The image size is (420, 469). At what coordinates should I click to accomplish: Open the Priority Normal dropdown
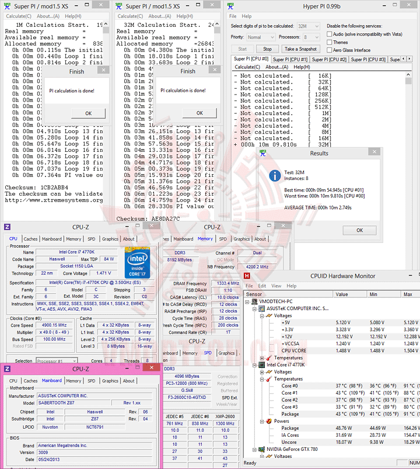(261, 37)
